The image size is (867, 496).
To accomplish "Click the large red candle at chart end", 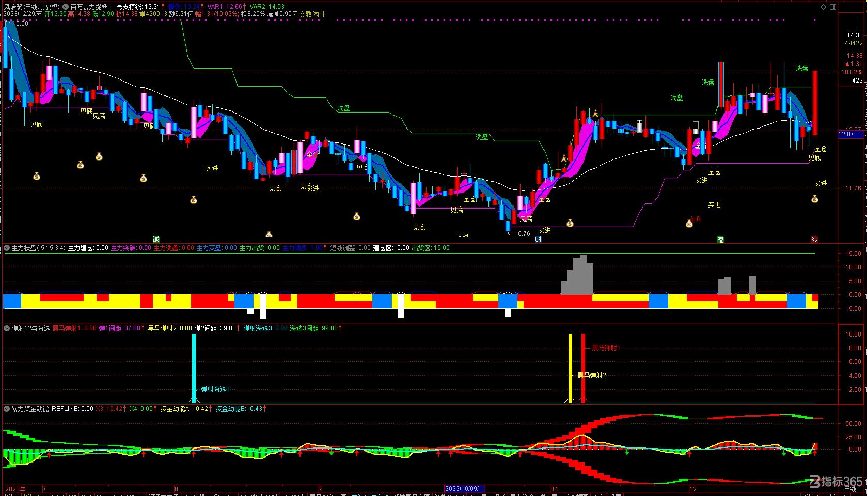I will pyautogui.click(x=815, y=103).
